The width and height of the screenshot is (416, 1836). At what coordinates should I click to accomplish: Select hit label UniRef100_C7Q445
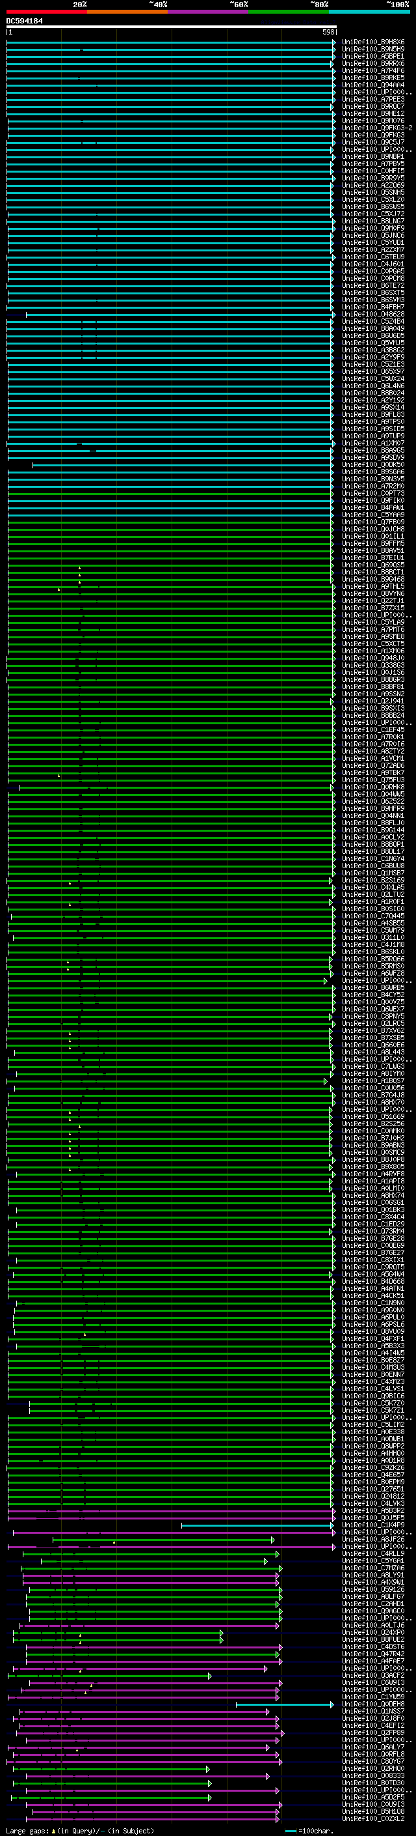click(x=373, y=916)
